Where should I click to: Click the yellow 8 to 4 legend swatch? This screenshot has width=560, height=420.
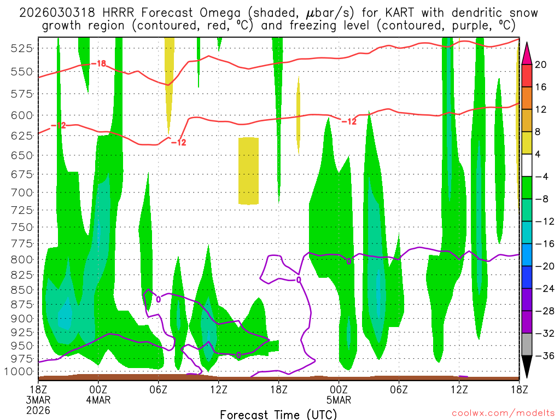(527, 143)
